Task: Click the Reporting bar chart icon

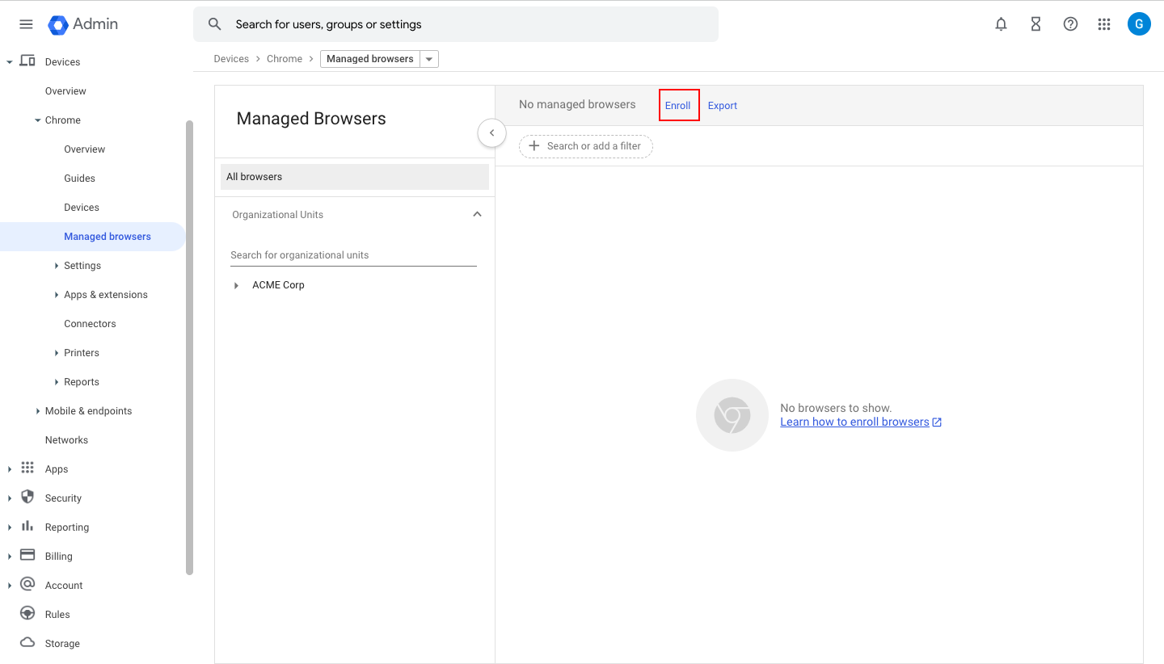Action: 27,527
